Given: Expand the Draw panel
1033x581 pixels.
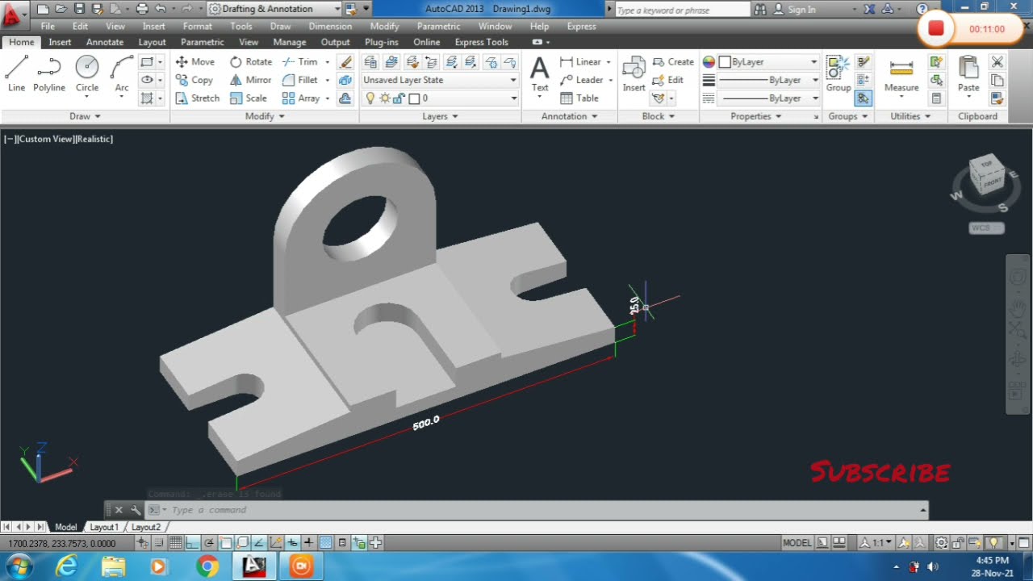Looking at the screenshot, I should tap(85, 116).
